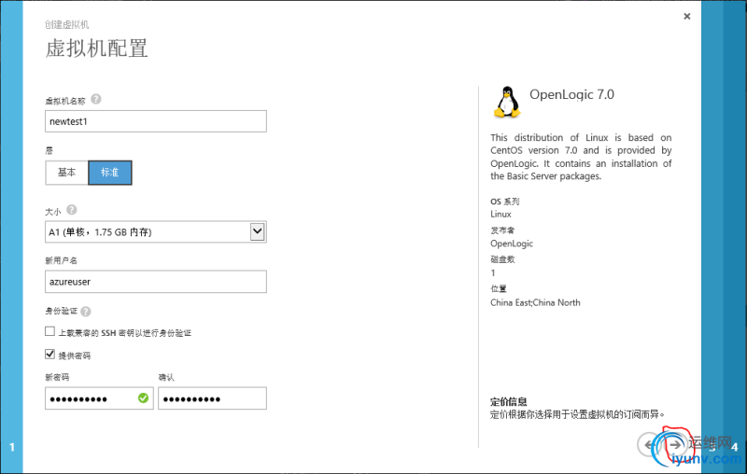Uncheck the 提供密码 checkbox

[x=50, y=354]
